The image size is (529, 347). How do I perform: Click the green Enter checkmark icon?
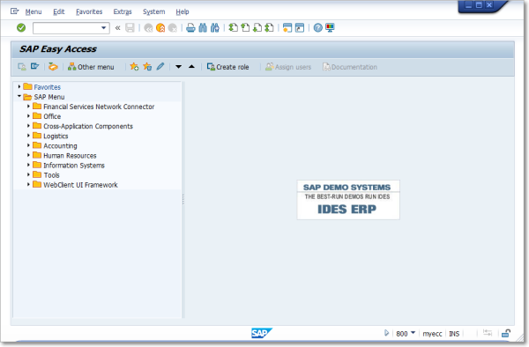tap(21, 27)
